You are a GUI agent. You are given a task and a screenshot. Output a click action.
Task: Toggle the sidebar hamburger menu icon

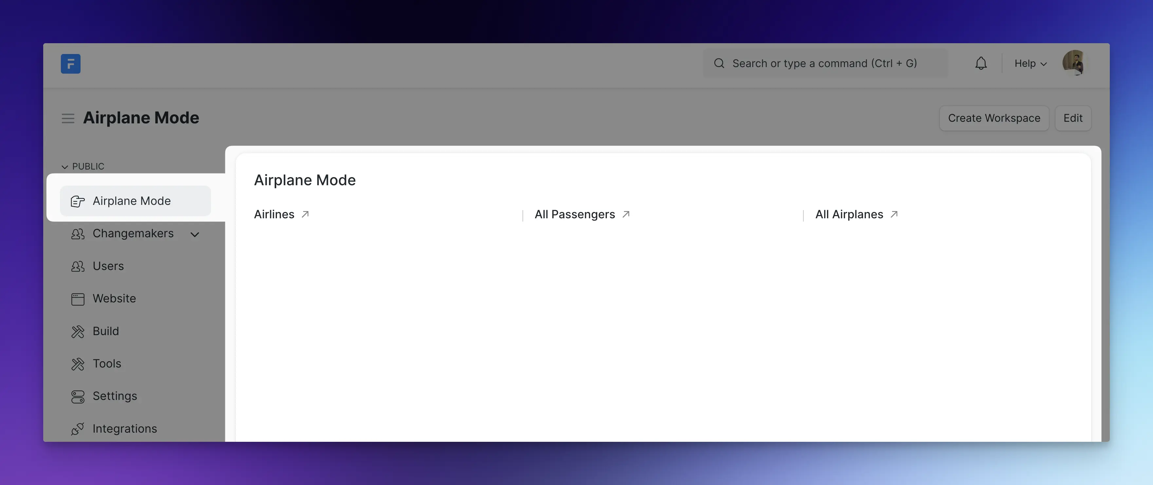pyautogui.click(x=68, y=118)
